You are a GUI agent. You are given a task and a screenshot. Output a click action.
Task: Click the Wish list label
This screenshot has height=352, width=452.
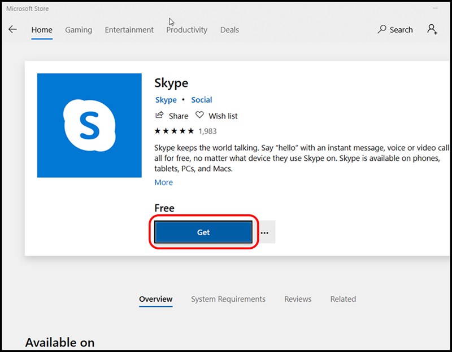[223, 116]
